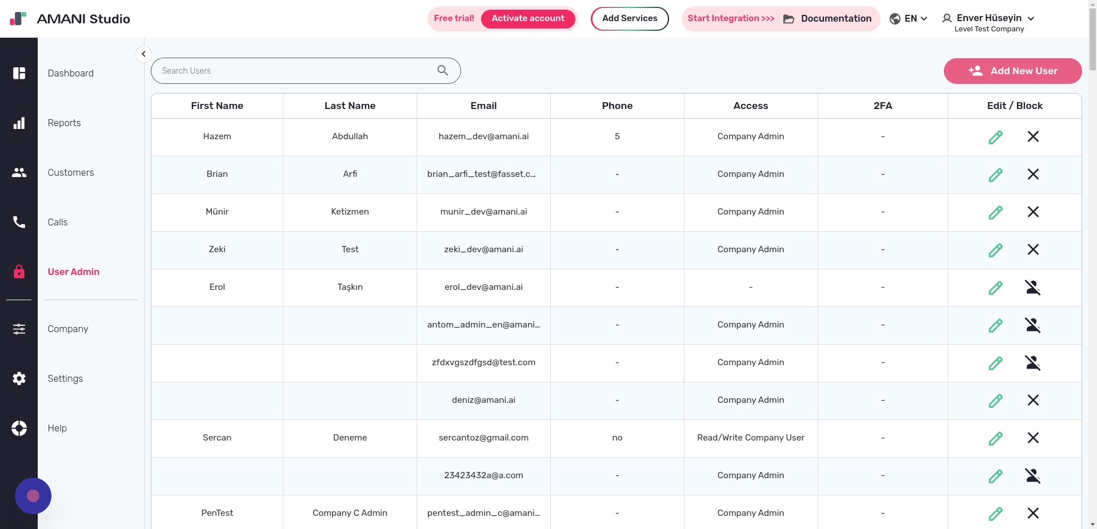Click inside the Search Users field
Image resolution: width=1097 pixels, height=529 pixels.
coord(286,70)
